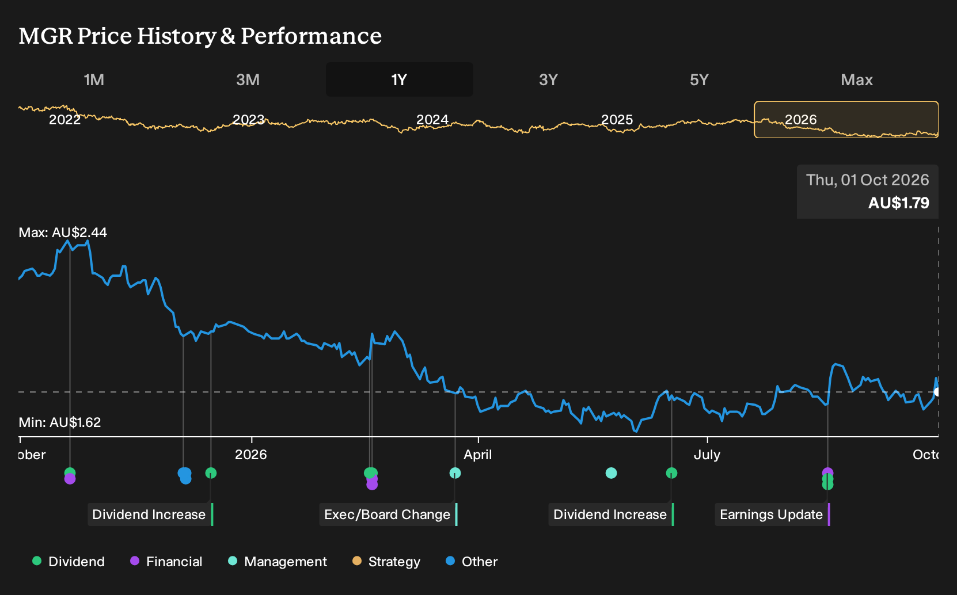Toggle the Other legend filter

[472, 562]
